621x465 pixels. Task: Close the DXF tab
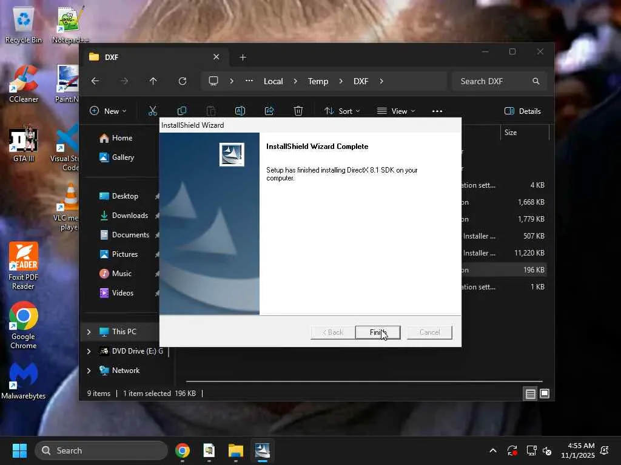click(x=217, y=57)
